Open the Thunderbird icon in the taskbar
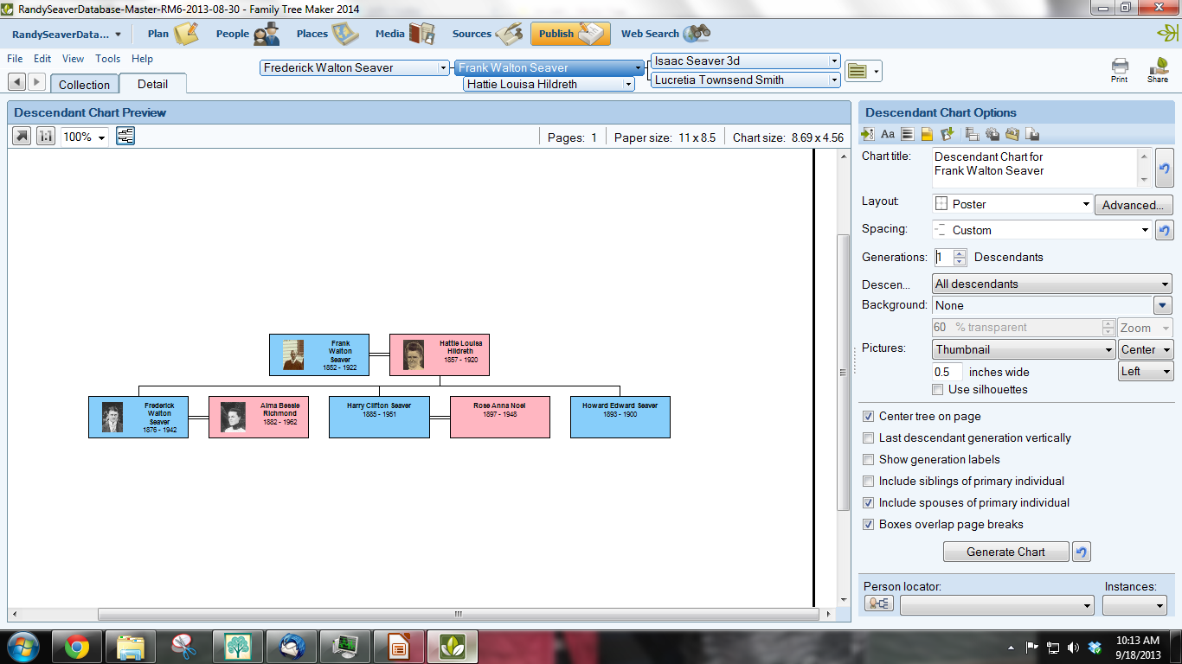This screenshot has width=1182, height=664. 291,647
